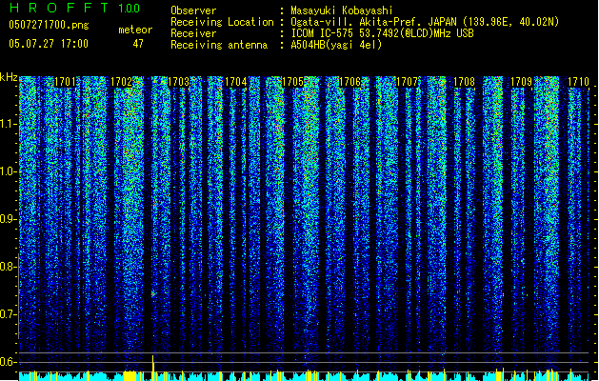Click the meteor label
The height and width of the screenshot is (381, 599).
coord(135,30)
